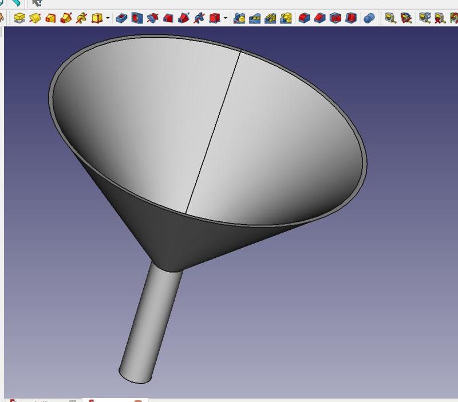This screenshot has height=402, width=458.
Task: Create an additive box primitive
Action: point(97,18)
